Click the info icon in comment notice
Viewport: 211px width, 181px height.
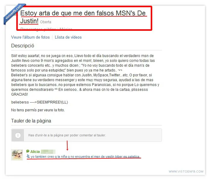click(18, 135)
